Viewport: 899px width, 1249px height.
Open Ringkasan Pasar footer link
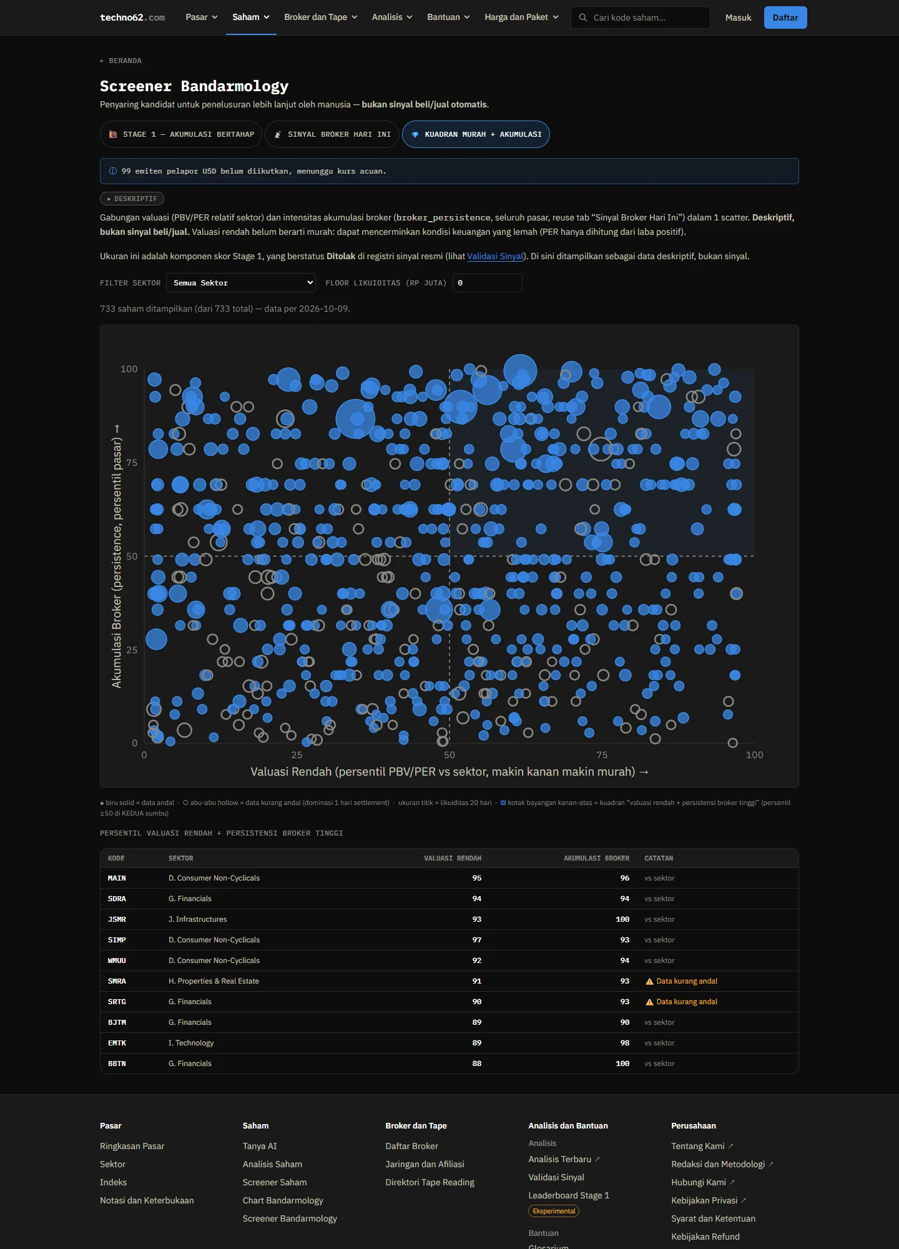click(x=132, y=1146)
